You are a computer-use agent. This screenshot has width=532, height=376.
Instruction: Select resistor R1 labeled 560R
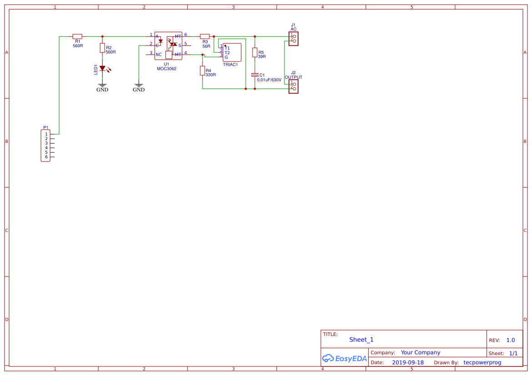point(77,36)
